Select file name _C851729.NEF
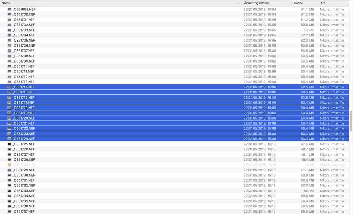The width and height of the screenshot is (353, 215). [24, 170]
